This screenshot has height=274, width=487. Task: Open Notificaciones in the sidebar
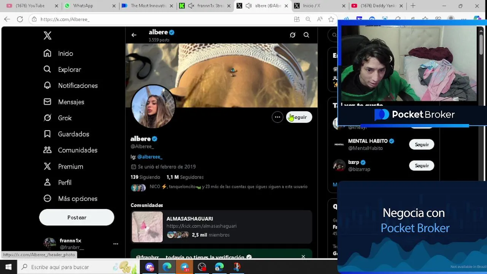[70, 86]
